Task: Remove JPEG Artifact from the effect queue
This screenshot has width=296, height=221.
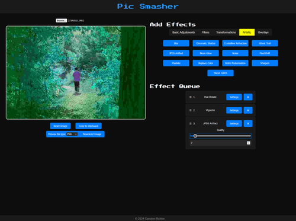Action: tap(248, 123)
